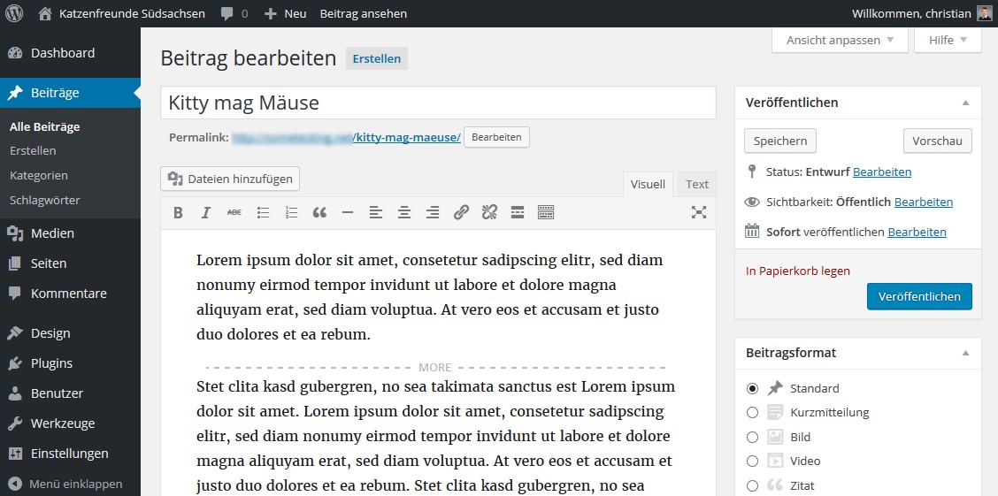Insert a bulleted list
Viewport: 998px width, 496px height.
pyautogui.click(x=263, y=213)
